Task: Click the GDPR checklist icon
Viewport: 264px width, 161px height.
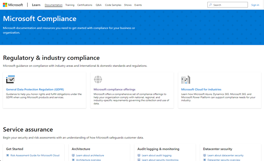Action: coord(11,79)
